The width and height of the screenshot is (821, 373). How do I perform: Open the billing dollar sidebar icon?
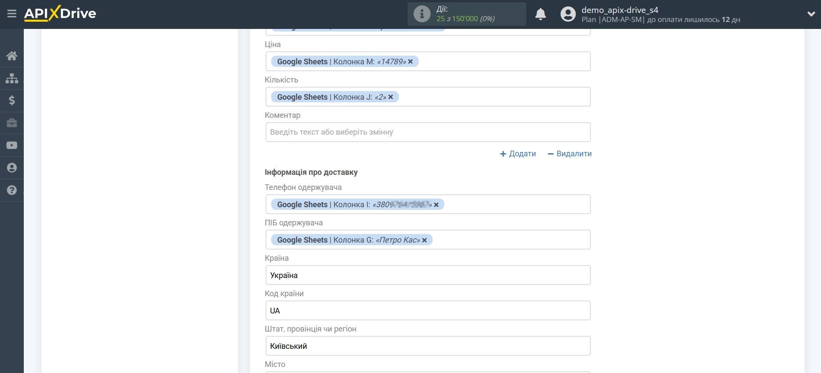(12, 101)
